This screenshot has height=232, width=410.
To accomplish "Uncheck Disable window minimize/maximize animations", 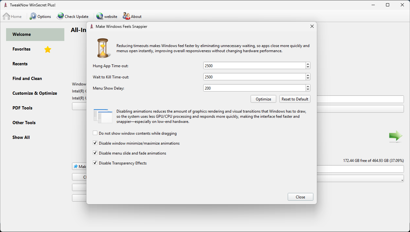I will 95,143.
